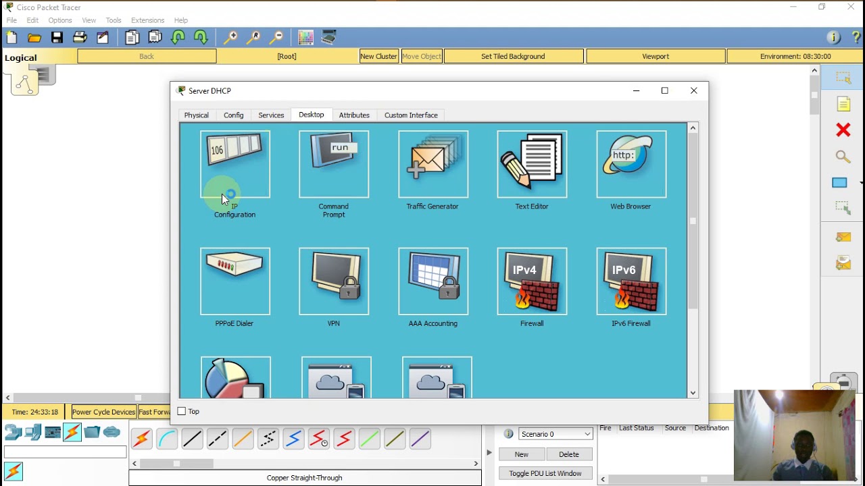Click the cable list horizontal scrollbar thumb

177,464
